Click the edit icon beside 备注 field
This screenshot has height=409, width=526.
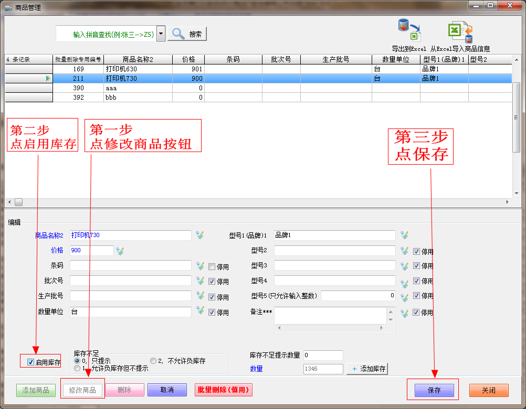[x=405, y=313]
